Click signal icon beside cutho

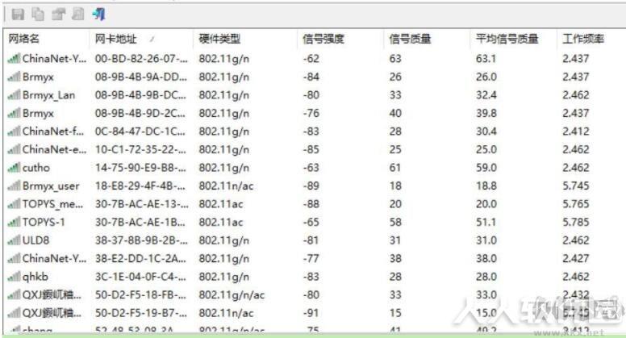coord(14,168)
